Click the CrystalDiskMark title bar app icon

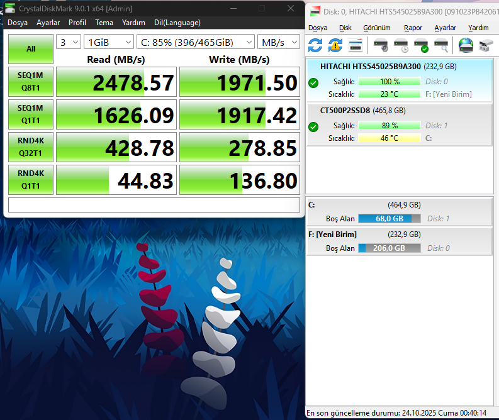10,8
